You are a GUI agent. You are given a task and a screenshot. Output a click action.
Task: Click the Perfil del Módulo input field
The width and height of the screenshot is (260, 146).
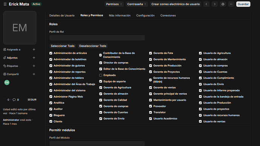click(97, 143)
